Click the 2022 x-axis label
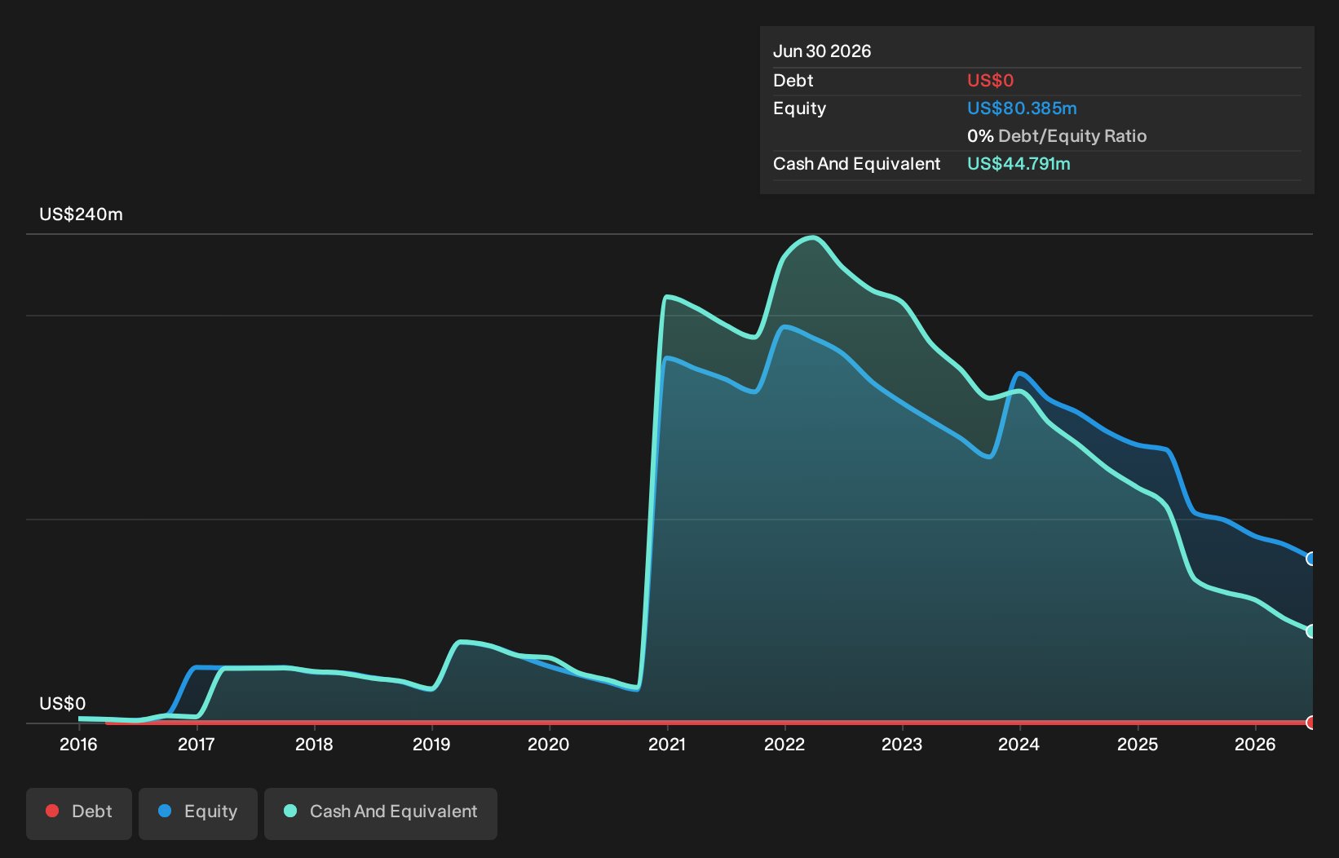 (x=784, y=745)
